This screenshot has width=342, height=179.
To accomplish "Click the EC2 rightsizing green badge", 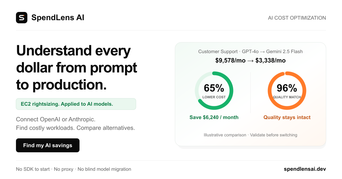I will (x=76, y=104).
